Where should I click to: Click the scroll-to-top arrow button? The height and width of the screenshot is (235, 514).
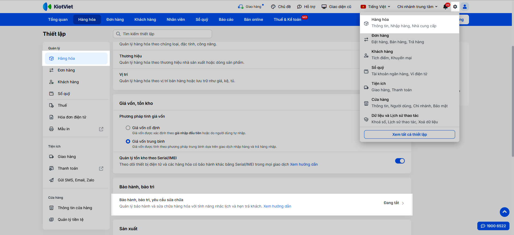505,212
